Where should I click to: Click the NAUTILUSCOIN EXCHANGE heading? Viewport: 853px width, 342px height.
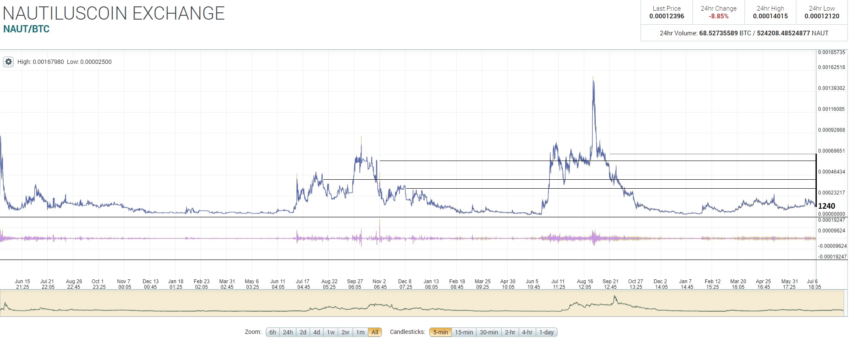(x=114, y=13)
